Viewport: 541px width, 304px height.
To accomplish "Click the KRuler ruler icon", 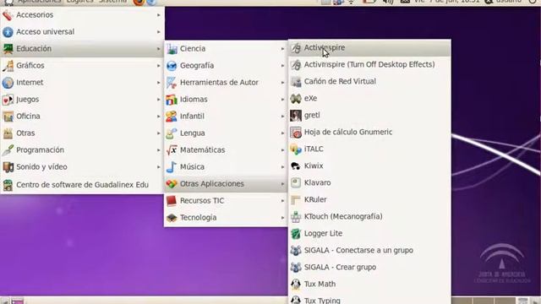I will [296, 200].
